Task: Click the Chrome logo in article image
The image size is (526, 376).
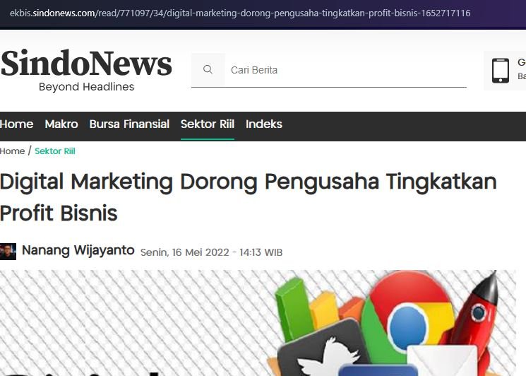Action: coord(407,324)
